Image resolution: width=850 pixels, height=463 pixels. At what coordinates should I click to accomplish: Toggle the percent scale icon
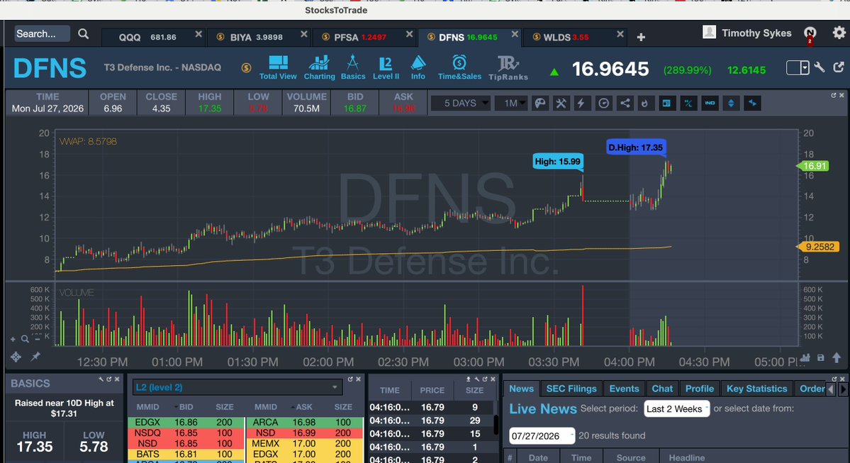[688, 103]
